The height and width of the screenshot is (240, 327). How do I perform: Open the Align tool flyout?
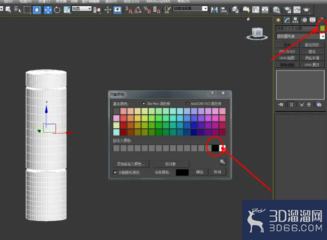click(x=224, y=10)
